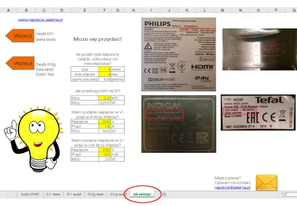297x206 pixels.
Task: Click the Masz pytania? text
Action: (228, 178)
